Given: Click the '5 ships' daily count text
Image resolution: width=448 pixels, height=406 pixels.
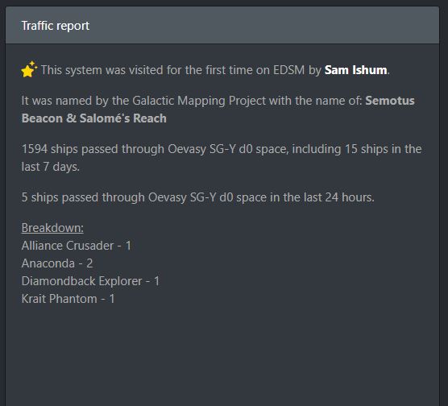Looking at the screenshot, I should 40,197.
